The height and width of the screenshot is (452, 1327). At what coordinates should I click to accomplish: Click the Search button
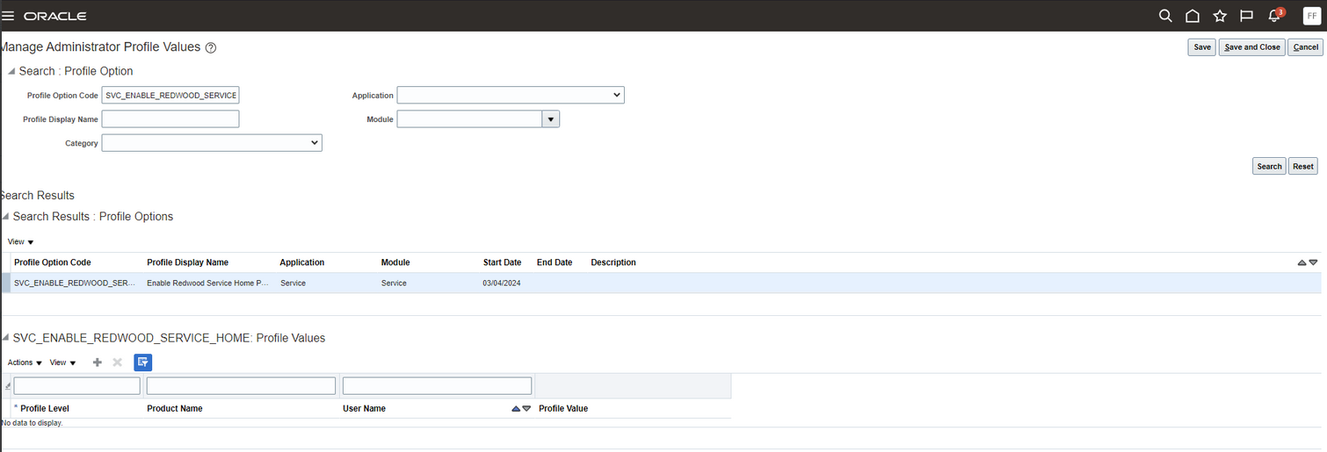[1269, 166]
